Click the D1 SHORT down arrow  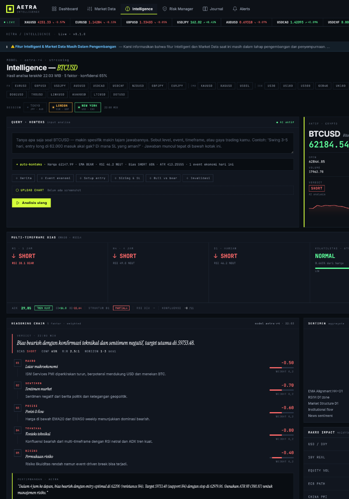pos(216,256)
